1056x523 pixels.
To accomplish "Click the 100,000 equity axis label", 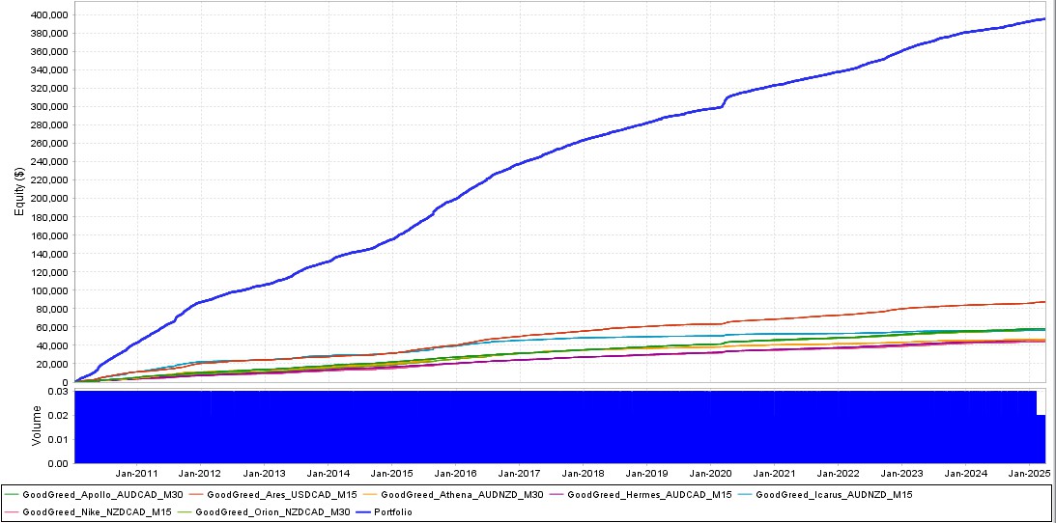I will tap(50, 290).
